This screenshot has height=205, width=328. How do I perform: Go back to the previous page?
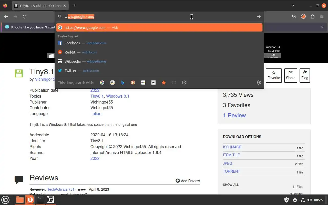pyautogui.click(x=6, y=17)
